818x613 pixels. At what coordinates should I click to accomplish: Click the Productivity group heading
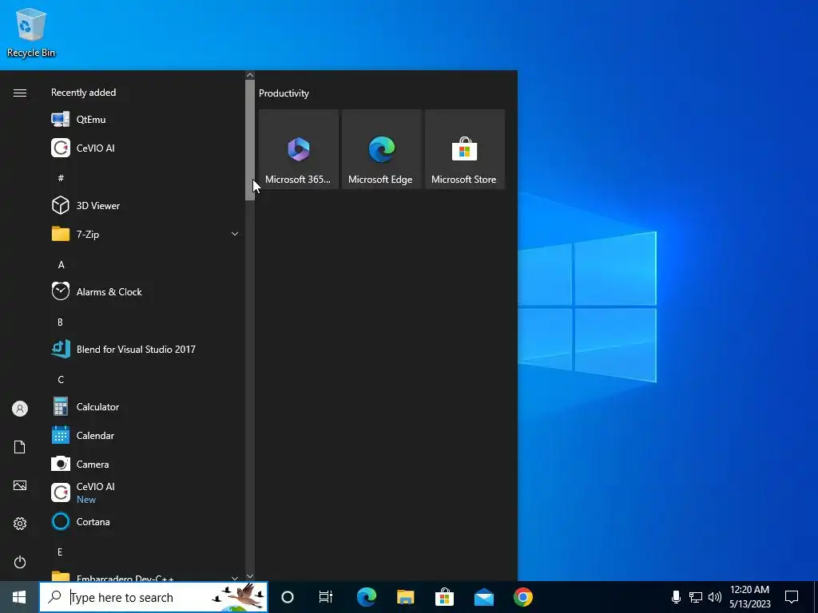(x=284, y=93)
